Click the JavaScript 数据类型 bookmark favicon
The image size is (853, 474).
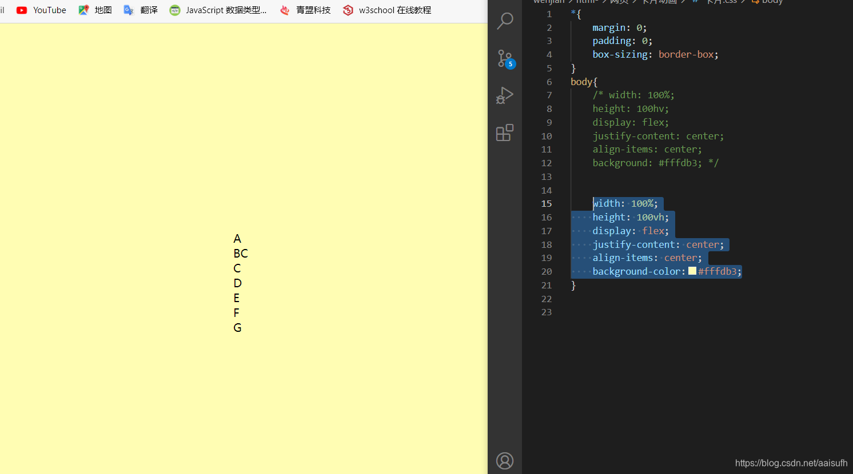coord(175,10)
